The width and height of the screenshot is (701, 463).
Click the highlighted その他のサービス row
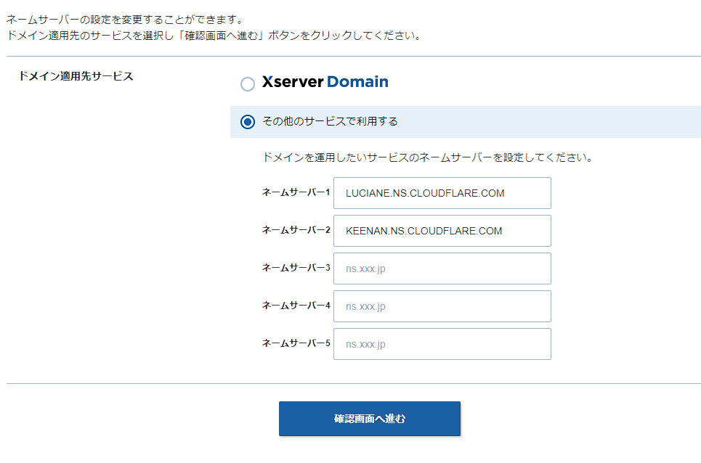465,122
